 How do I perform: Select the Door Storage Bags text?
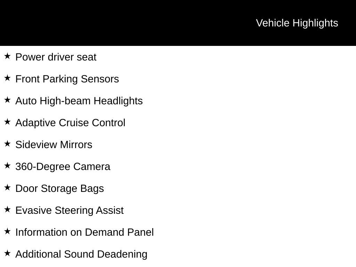60,188
